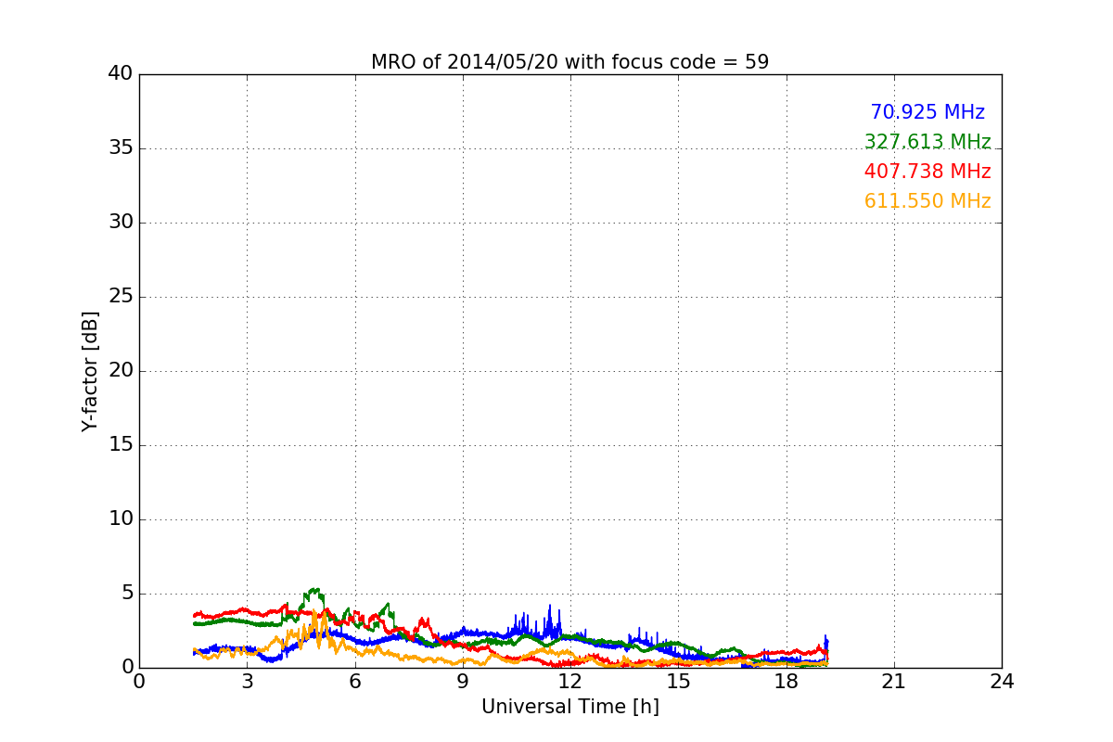Viewport: 1113px width, 742px height.
Task: Click the y-axis tick label 25
Action: pos(121,297)
